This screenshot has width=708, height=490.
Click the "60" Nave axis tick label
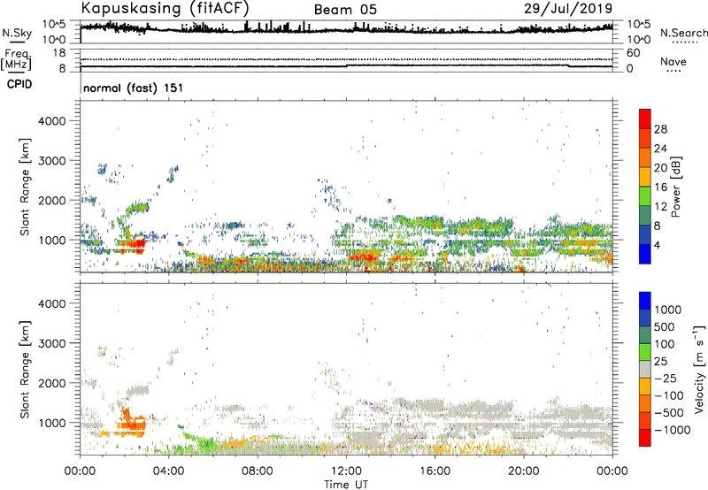[x=633, y=53]
